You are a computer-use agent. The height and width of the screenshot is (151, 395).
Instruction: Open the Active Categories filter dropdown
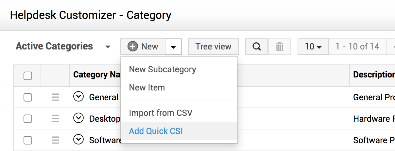[x=108, y=47]
